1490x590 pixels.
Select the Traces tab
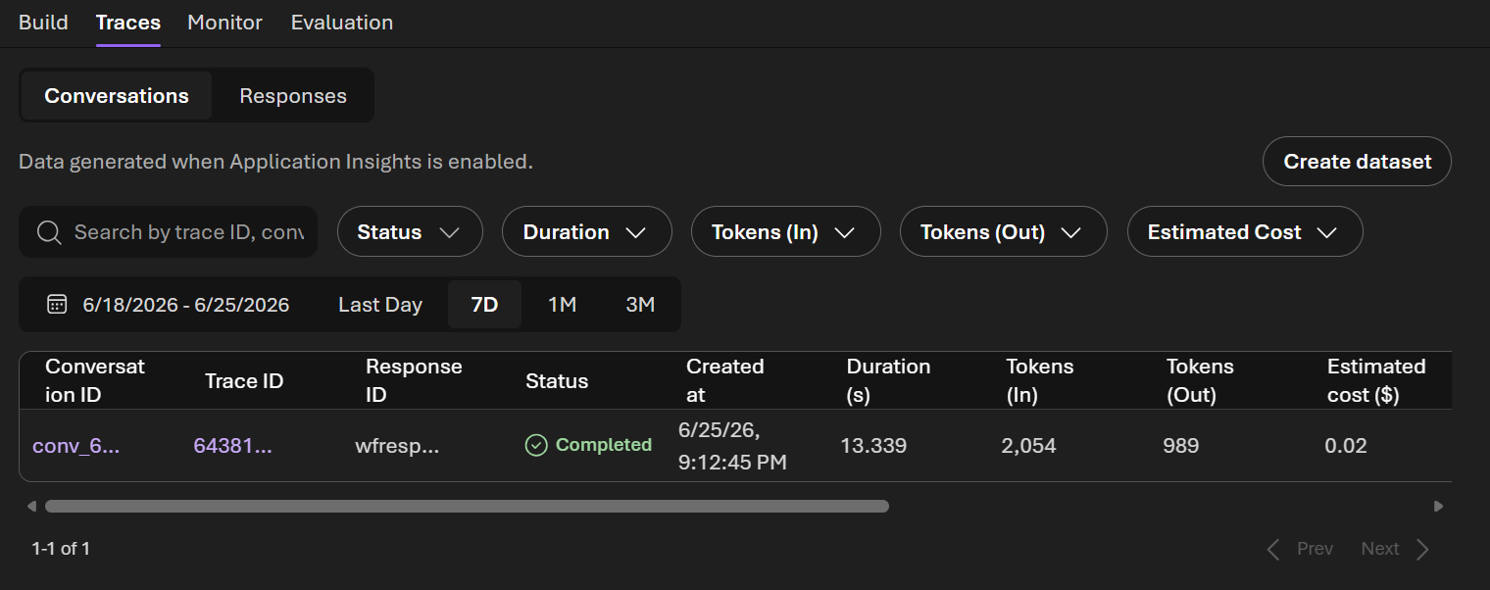click(x=128, y=22)
